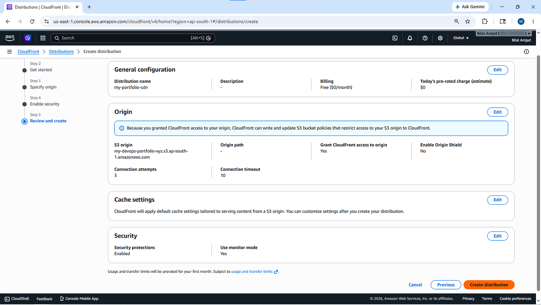
Task: Open CloudFront breadcrumb link
Action: tap(29, 51)
